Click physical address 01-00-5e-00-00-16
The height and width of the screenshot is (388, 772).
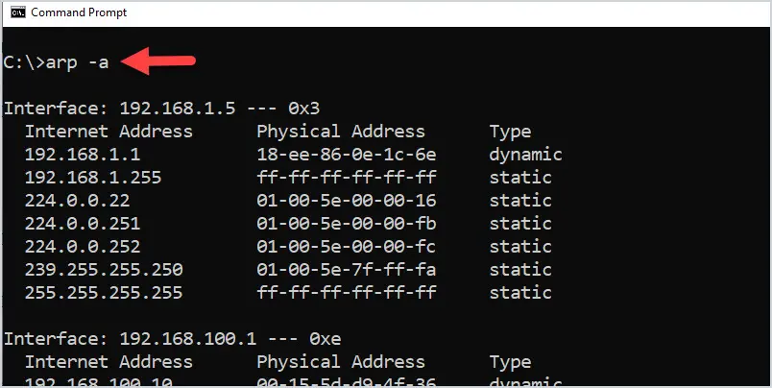(346, 201)
